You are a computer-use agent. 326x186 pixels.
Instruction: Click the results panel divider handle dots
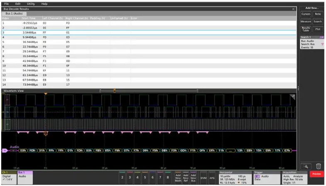(x=298, y=88)
